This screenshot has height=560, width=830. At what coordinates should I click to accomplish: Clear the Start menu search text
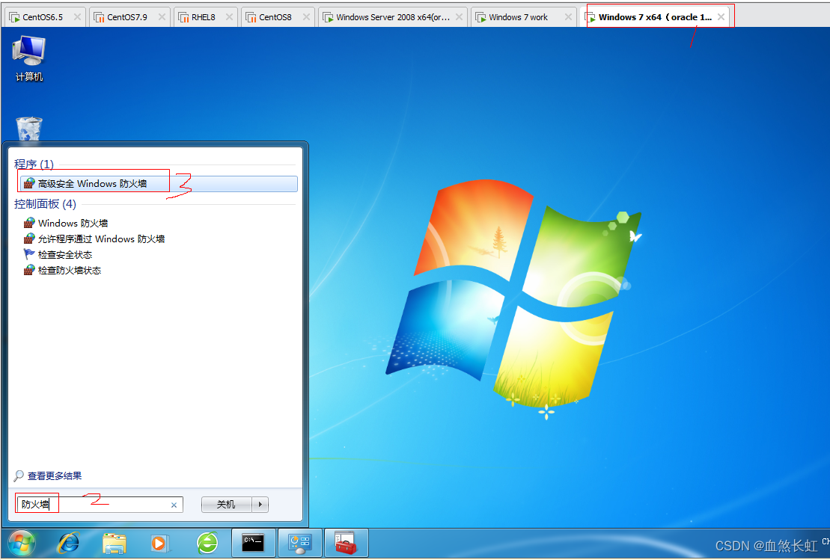pos(174,505)
